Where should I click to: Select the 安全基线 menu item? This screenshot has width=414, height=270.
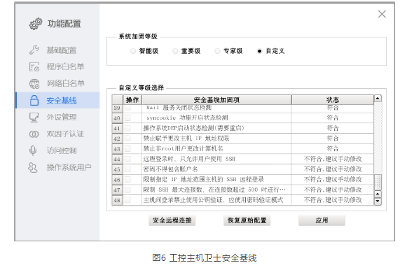point(57,101)
